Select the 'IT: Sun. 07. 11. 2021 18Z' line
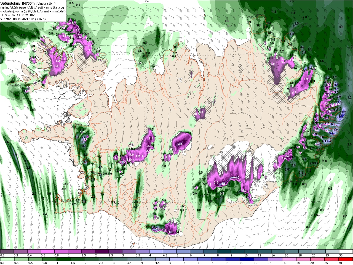The height and width of the screenshot is (265, 353). [x=17, y=15]
